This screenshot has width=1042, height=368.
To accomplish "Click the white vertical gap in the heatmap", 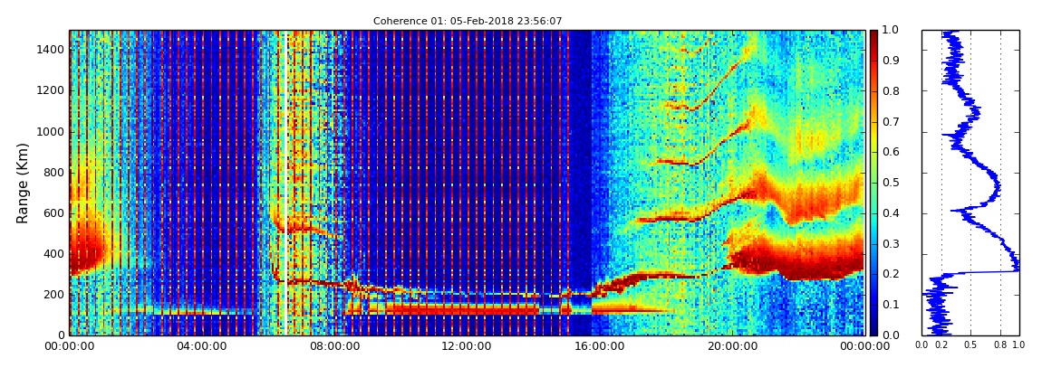I will coord(286,183).
